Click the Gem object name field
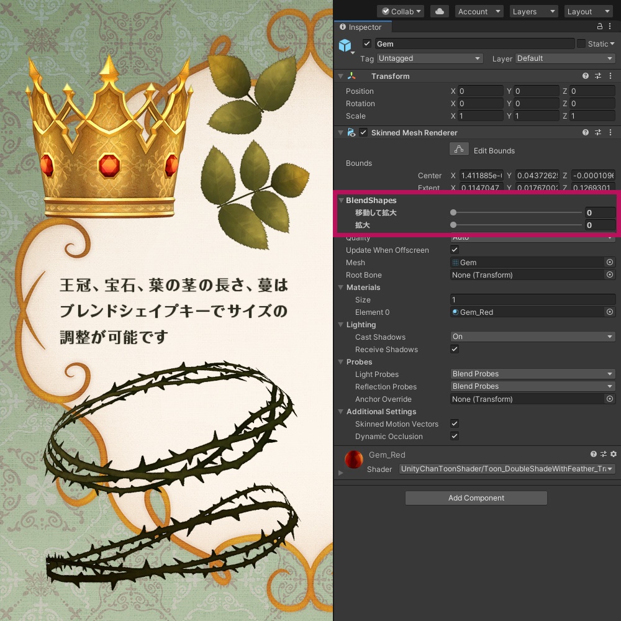The width and height of the screenshot is (621, 621). tap(474, 43)
